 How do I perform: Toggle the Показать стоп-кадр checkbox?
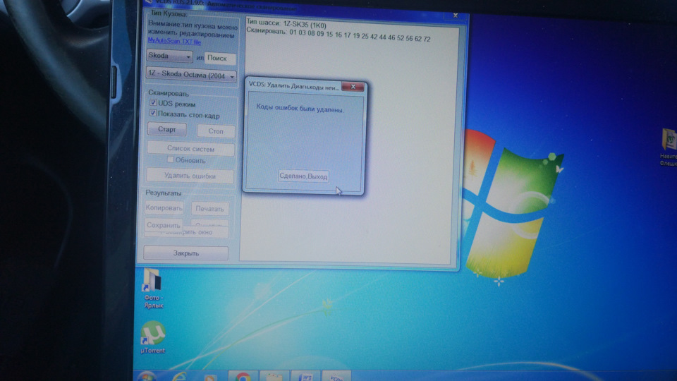pyautogui.click(x=153, y=113)
